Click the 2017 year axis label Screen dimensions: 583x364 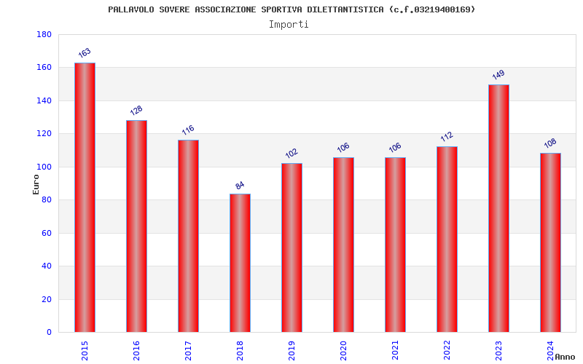188,351
